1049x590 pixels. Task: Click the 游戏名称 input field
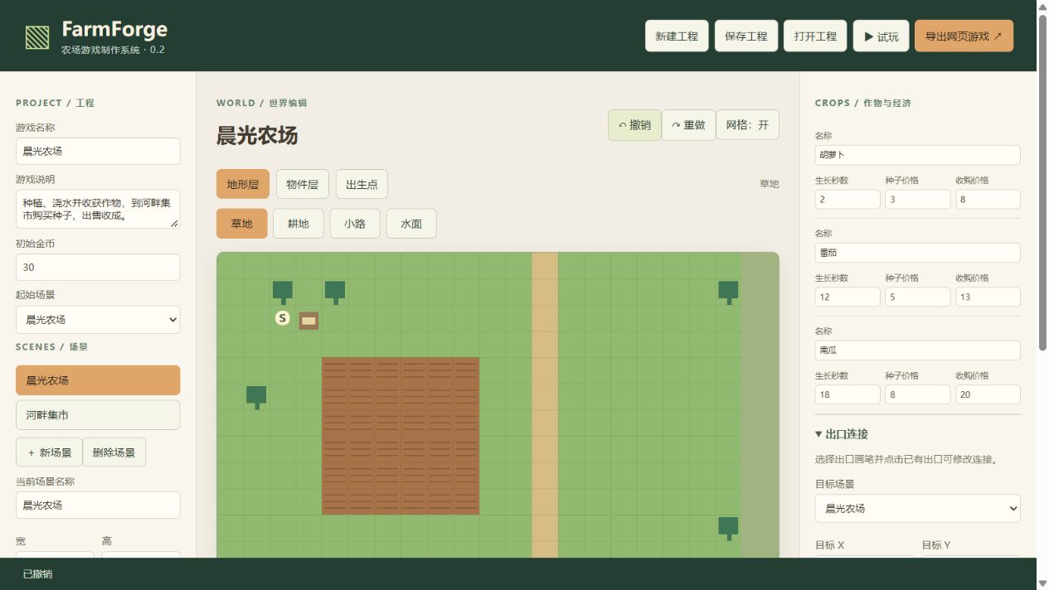point(98,151)
